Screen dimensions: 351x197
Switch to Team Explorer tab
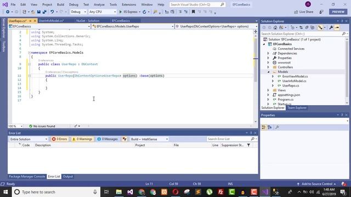pos(297,108)
